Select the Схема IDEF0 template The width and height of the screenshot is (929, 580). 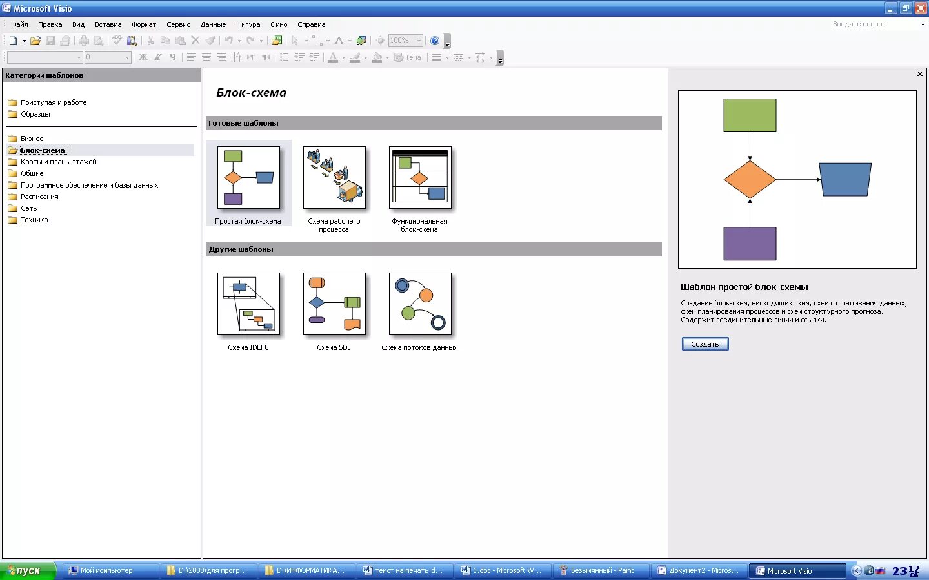coord(248,304)
